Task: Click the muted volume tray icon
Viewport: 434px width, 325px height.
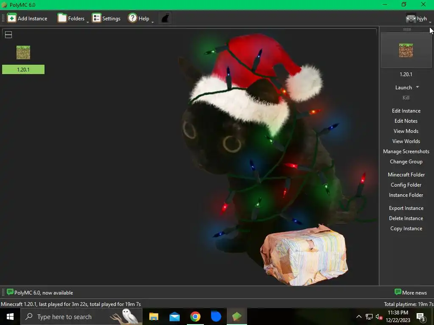Action: tap(379, 317)
